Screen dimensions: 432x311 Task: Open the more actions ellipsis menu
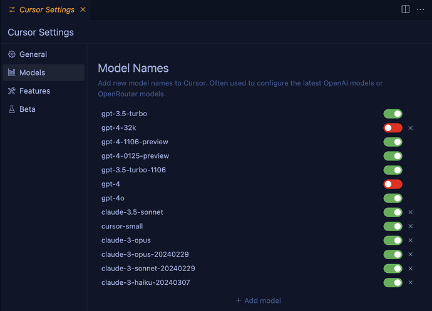pos(421,9)
